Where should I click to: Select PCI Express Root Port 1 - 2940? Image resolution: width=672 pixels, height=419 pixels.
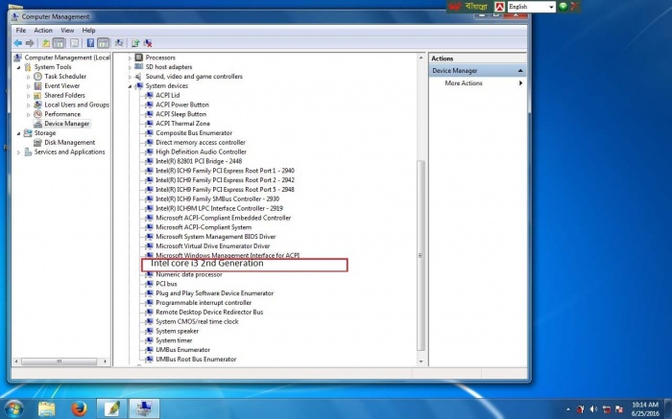click(225, 171)
